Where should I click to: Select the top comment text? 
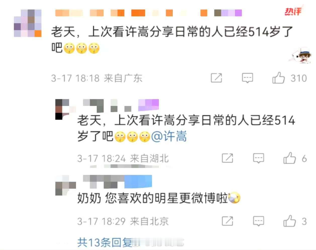coord(172,40)
